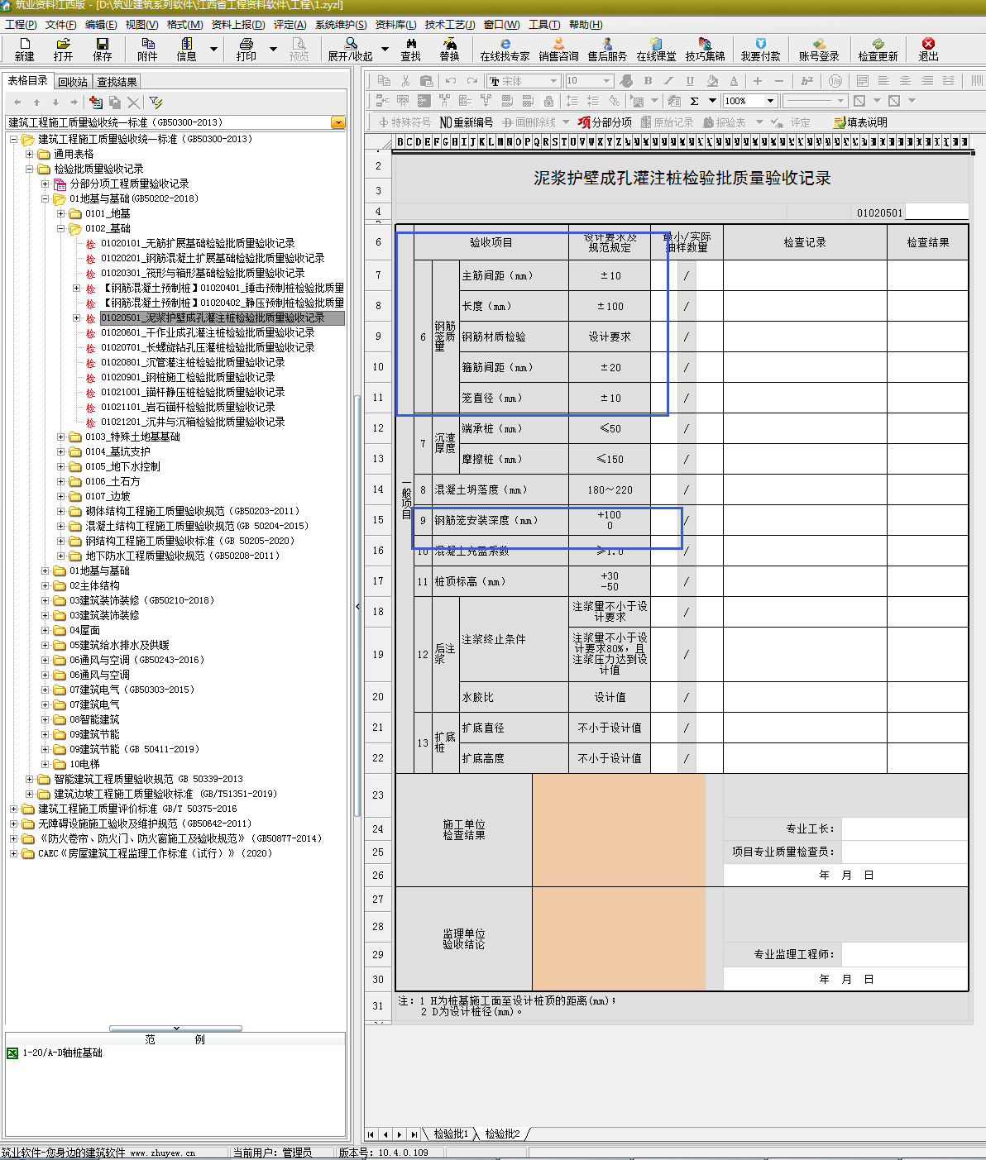Click 检查更新 to check for updates
Viewport: 986px width, 1160px height.
tap(878, 50)
